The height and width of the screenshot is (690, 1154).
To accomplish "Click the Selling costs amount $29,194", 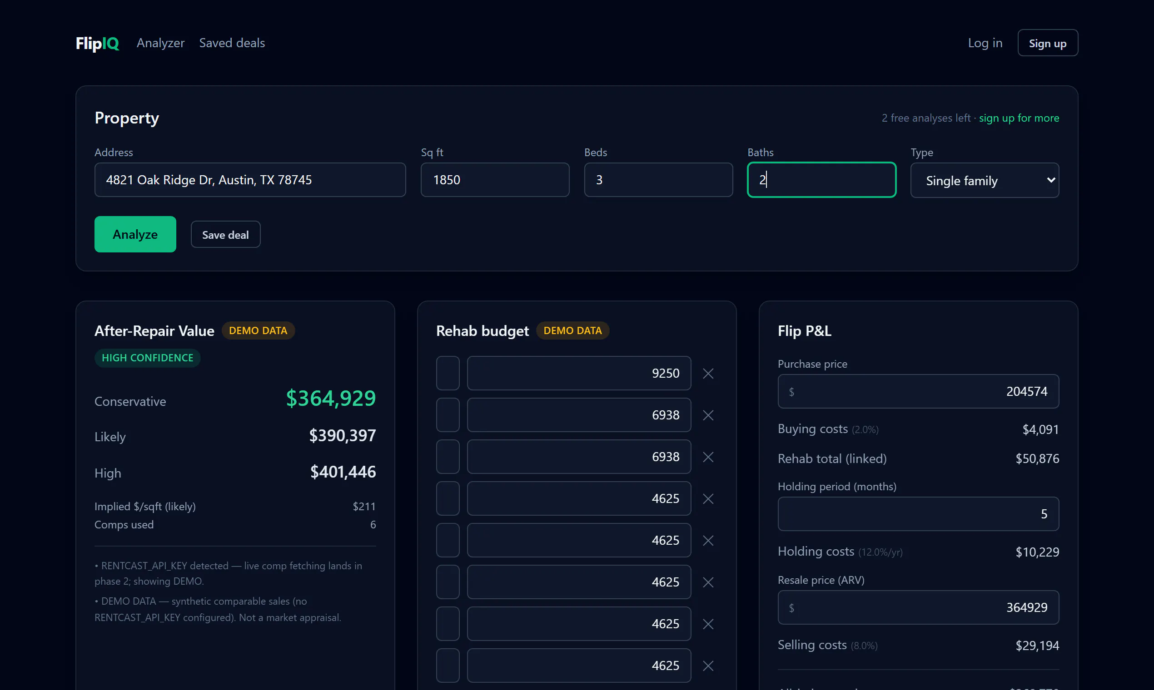I will [x=1037, y=646].
